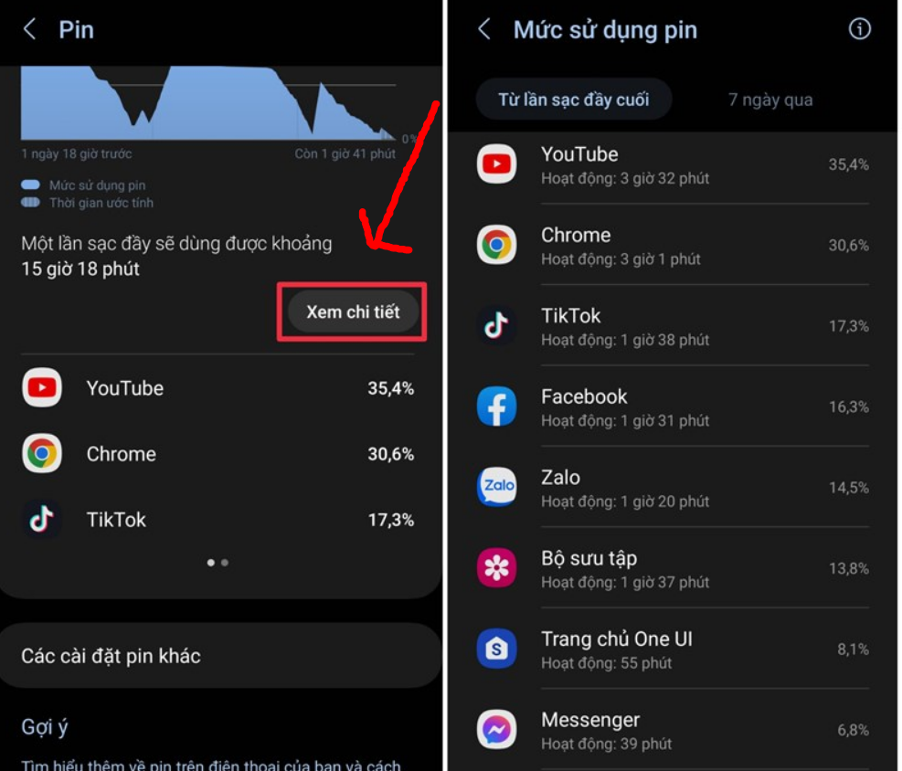Tap the Trang chủ One UI icon
Viewport: 902px width, 771px height.
[496, 649]
